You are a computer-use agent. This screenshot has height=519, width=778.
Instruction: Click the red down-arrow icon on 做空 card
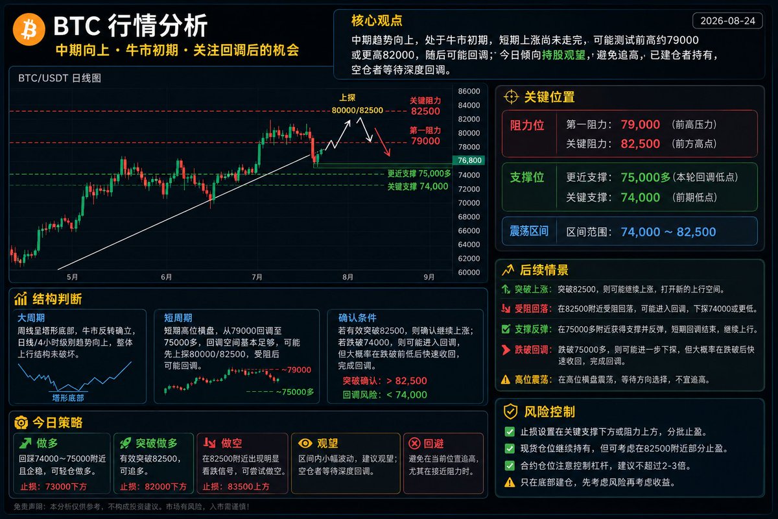pos(209,443)
